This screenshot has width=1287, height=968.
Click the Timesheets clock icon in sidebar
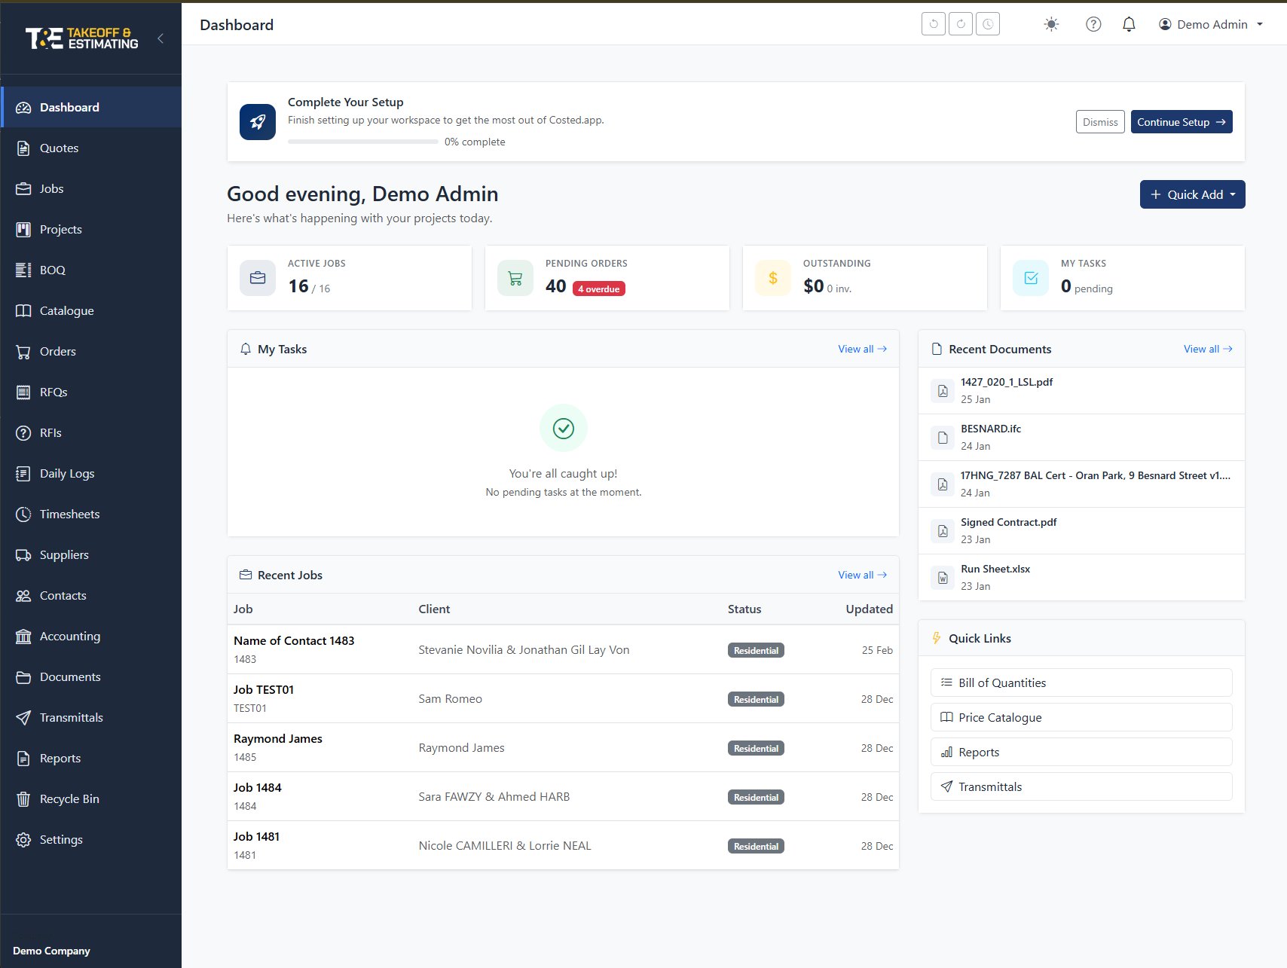point(23,515)
